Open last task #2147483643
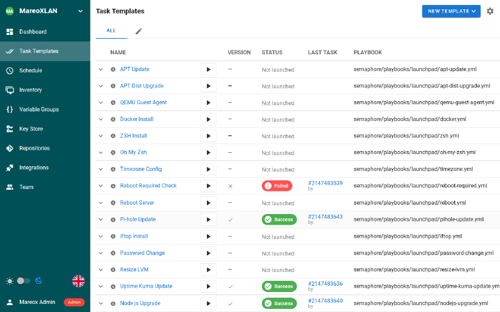500x312 pixels. [325, 217]
